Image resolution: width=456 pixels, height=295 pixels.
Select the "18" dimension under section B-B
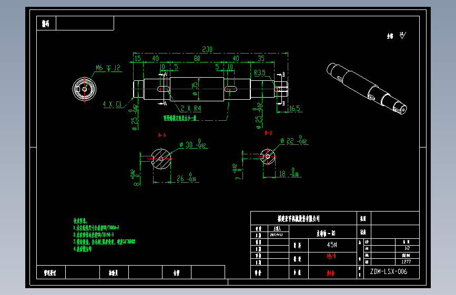point(289,173)
